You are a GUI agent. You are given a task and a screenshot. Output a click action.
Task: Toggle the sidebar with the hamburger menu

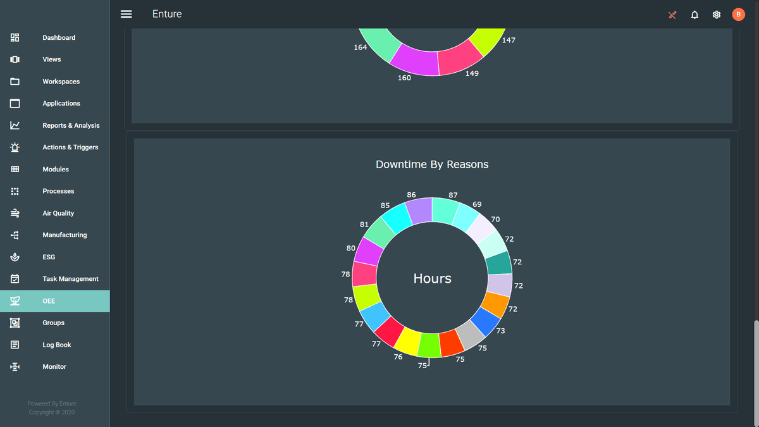[x=126, y=14]
